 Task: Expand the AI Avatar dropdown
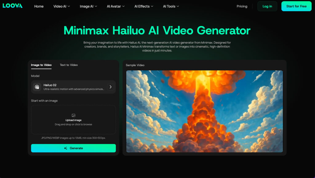point(116,6)
